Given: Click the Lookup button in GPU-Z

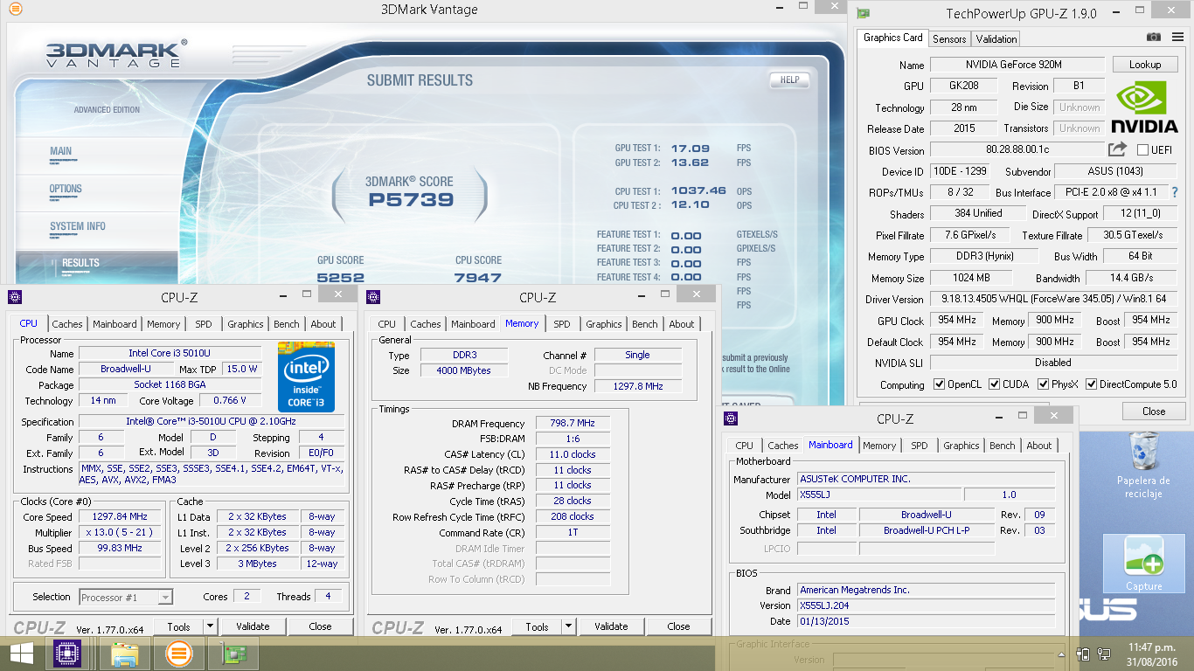Looking at the screenshot, I should (x=1145, y=65).
